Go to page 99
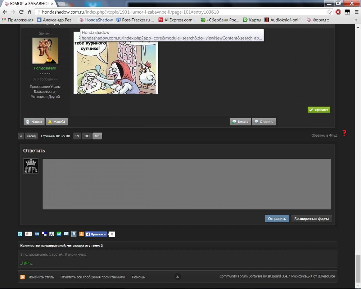The width and height of the screenshot is (361, 289). coord(77,136)
